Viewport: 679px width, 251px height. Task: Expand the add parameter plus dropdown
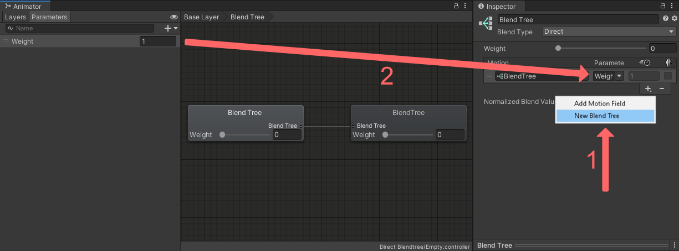[x=171, y=28]
